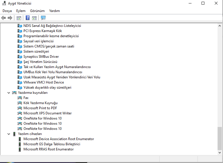Click icon beside Microsoft Device Association Root Enumerator
The image size is (223, 163).
point(20,139)
